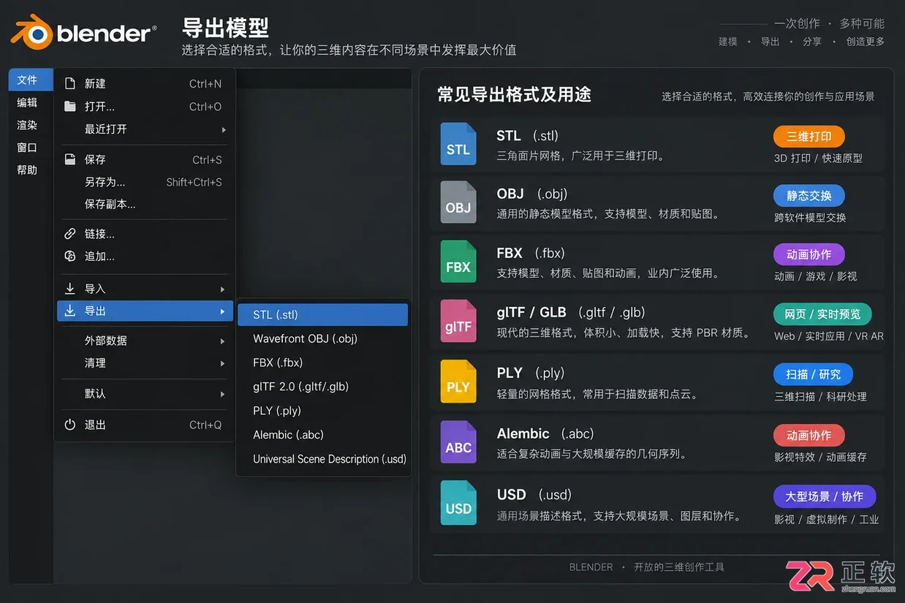Click the 常见导出格式及用途 heading
Viewport: 905px width, 603px height.
514,94
